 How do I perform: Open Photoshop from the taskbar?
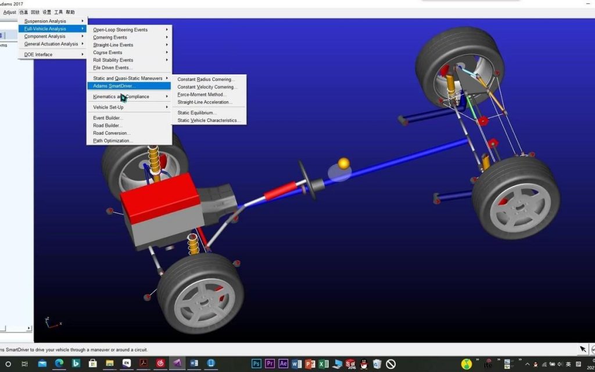coord(256,364)
